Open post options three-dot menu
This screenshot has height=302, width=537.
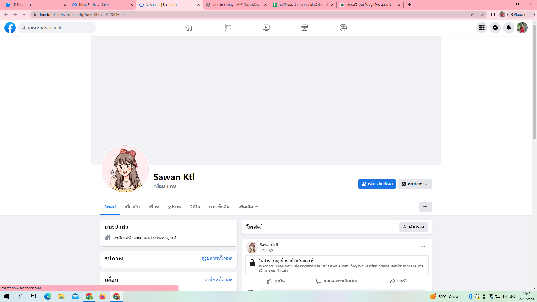tap(423, 247)
